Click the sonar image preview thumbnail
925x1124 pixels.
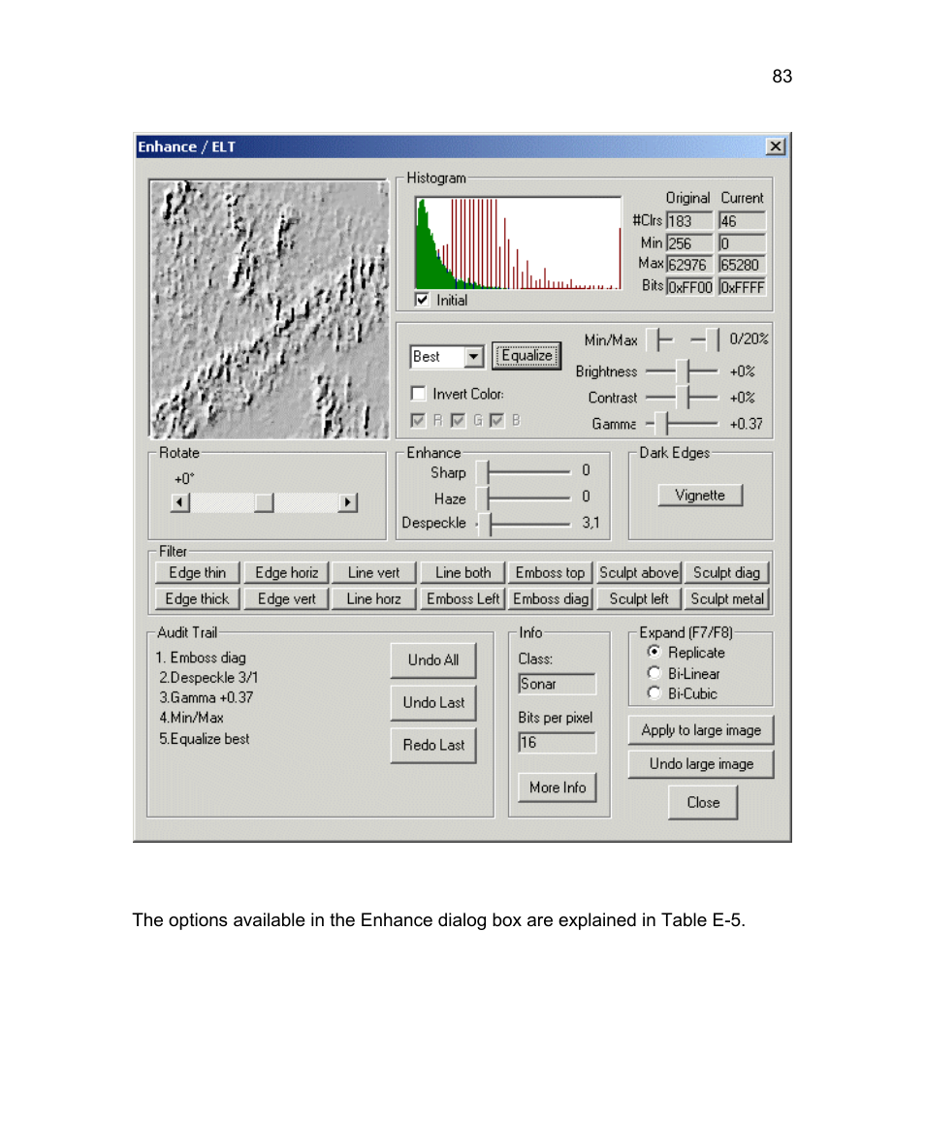point(269,309)
